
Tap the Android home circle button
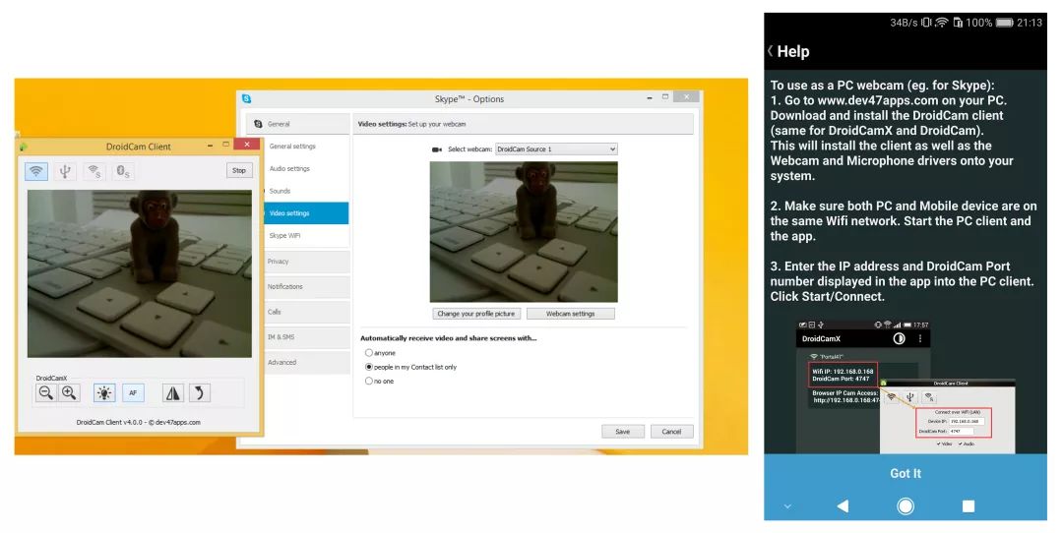(906, 505)
